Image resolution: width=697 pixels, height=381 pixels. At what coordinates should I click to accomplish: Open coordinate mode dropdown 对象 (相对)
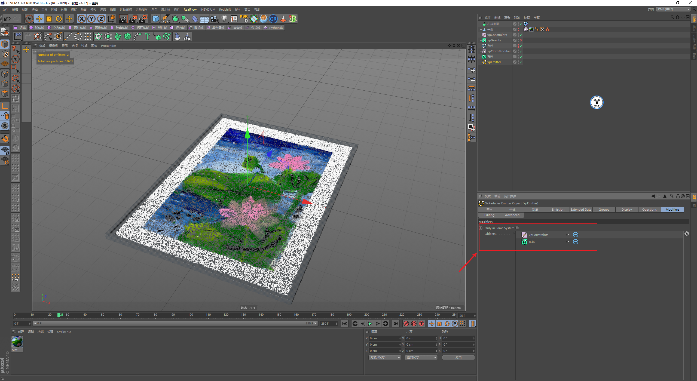[x=385, y=358]
